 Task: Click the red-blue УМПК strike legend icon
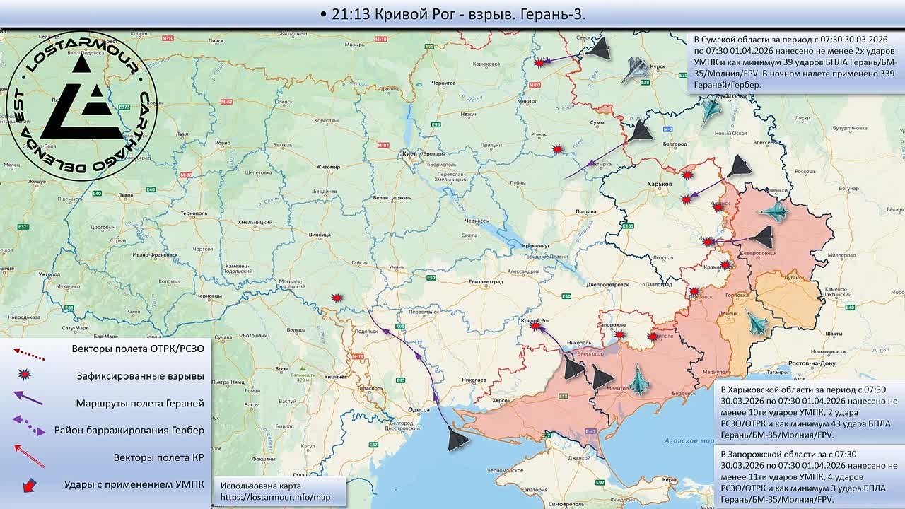click(30, 484)
